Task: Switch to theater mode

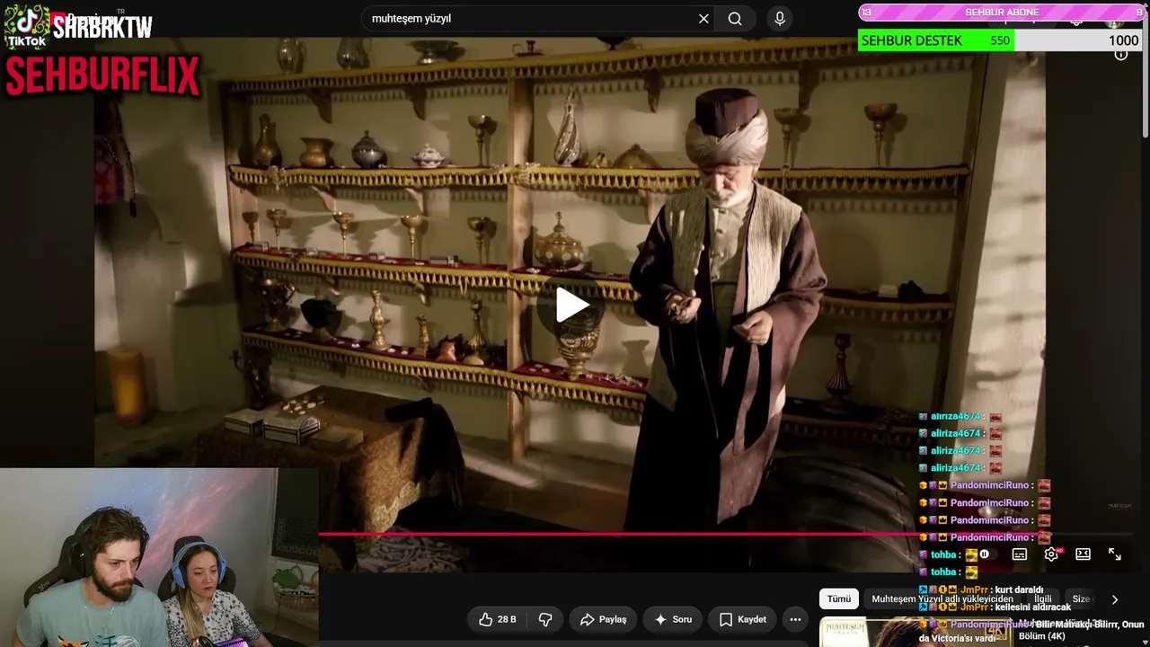Action: [1084, 554]
